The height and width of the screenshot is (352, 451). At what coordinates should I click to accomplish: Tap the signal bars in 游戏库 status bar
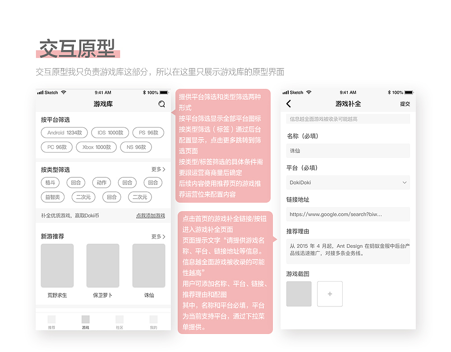pos(40,93)
